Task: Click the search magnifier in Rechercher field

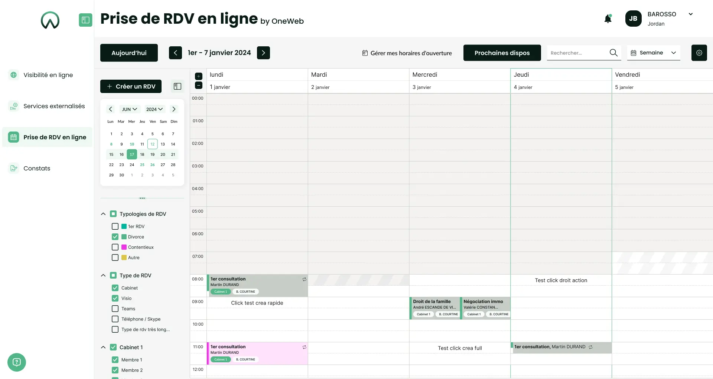Action: 613,53
